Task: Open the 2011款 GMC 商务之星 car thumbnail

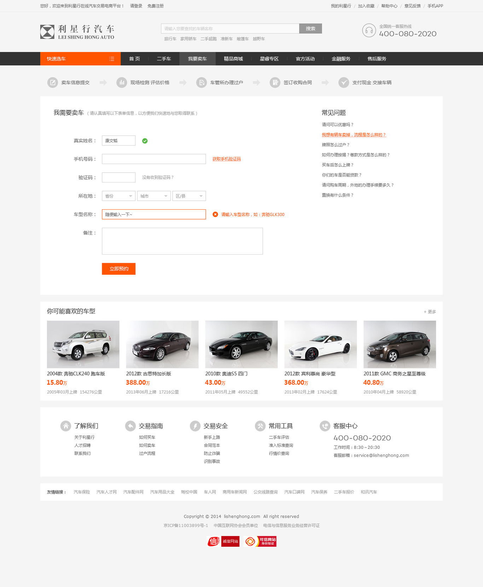Action: pos(400,344)
